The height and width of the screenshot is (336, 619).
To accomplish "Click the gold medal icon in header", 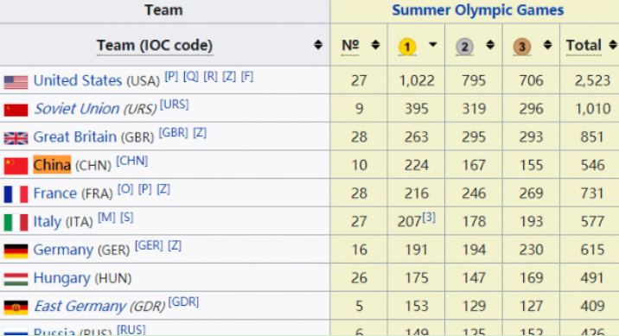I will (x=407, y=47).
